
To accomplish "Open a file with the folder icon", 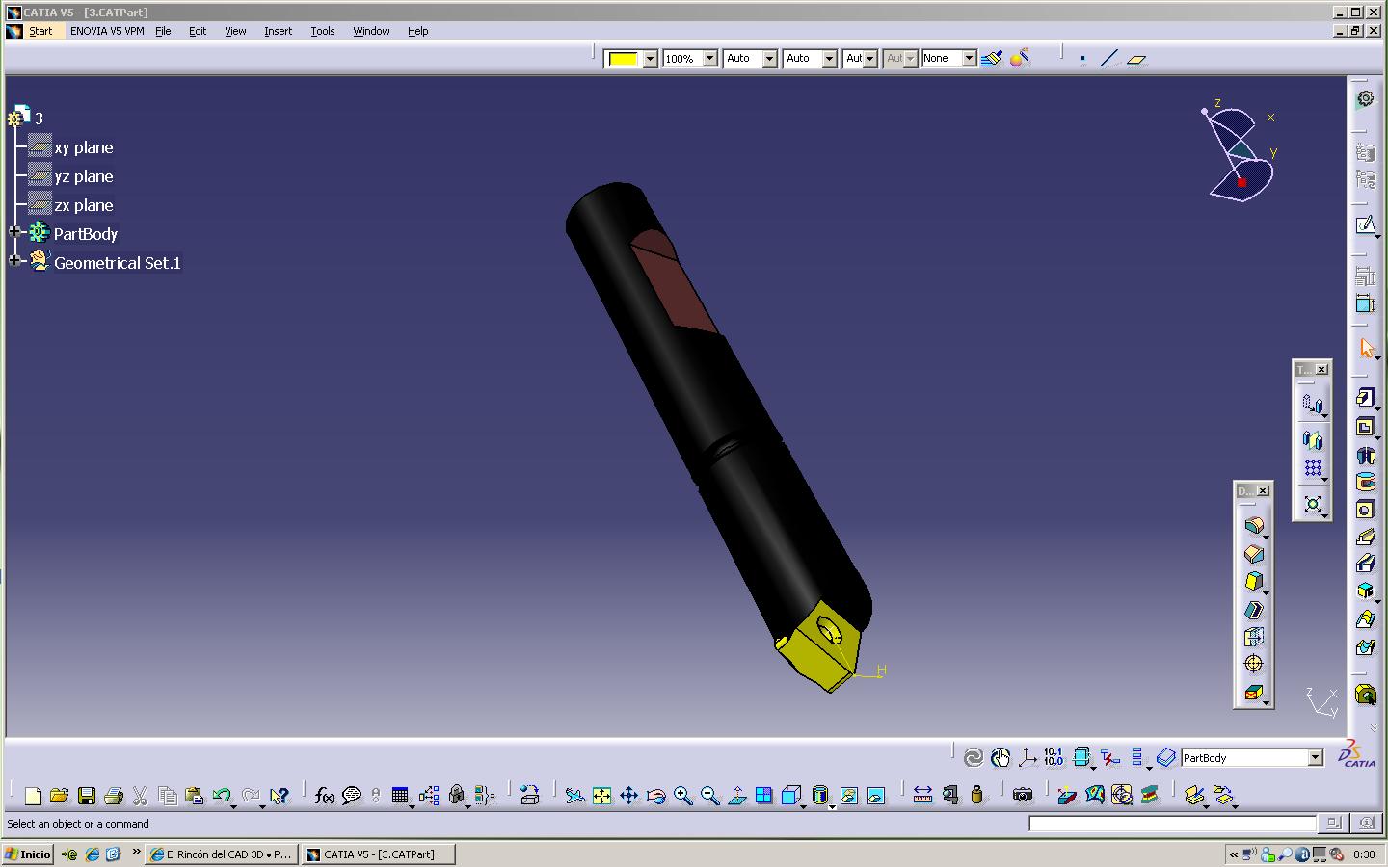I will [x=59, y=796].
